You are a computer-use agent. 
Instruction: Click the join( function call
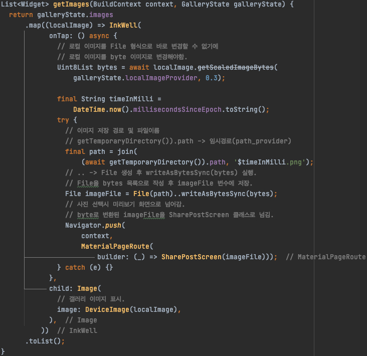[127, 151]
